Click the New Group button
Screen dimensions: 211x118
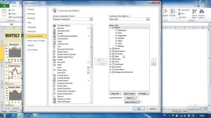[129, 93]
